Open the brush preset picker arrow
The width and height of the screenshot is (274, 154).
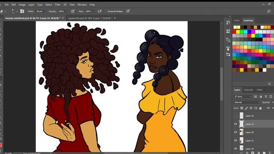coord(17,12)
